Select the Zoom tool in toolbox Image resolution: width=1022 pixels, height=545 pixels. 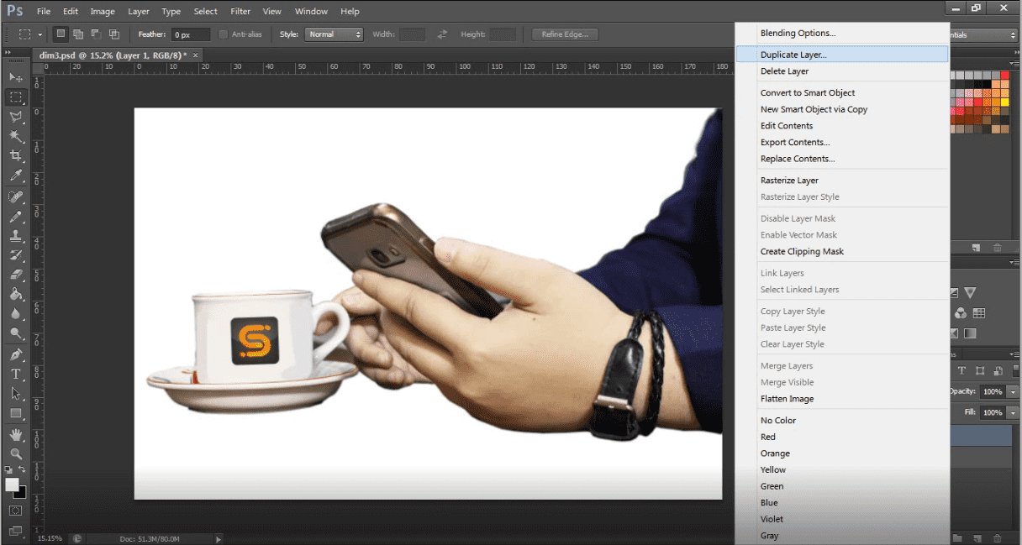pyautogui.click(x=15, y=453)
